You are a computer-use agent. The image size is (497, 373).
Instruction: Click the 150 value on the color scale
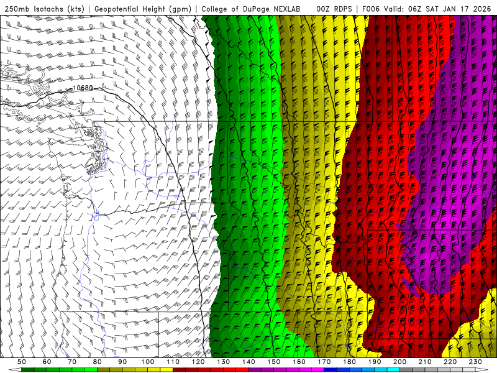[x=273, y=362]
